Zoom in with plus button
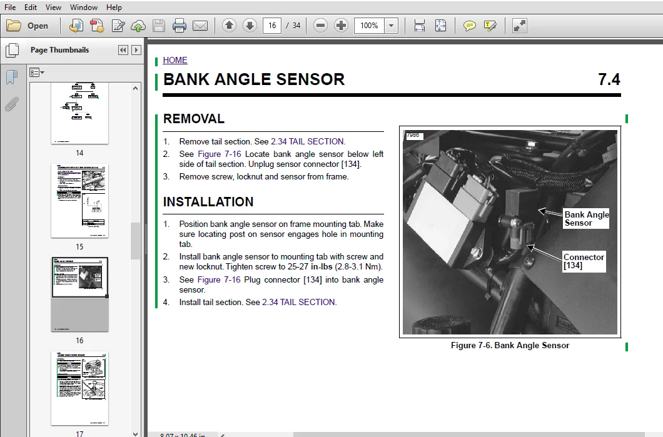The image size is (663, 437). pos(341,26)
